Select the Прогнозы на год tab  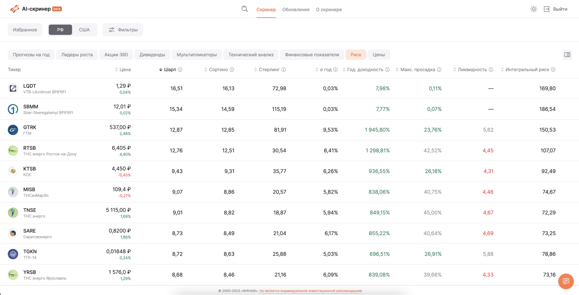coord(31,55)
